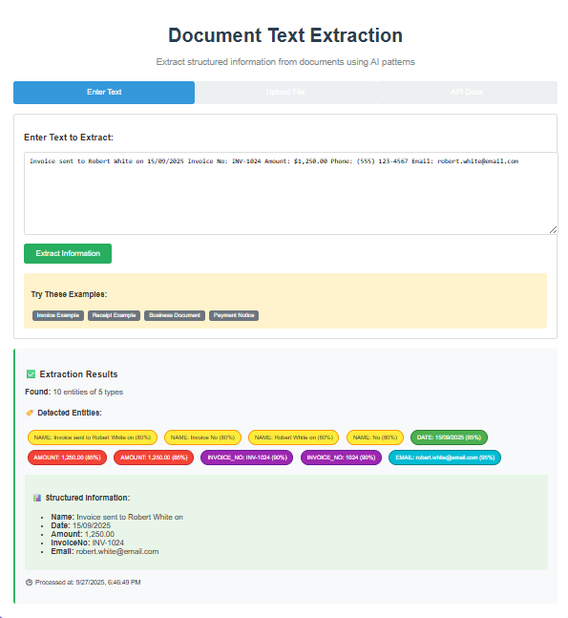
Task: Click the tag icon beside Detected Entities
Action: point(30,413)
